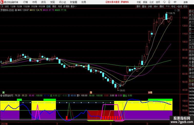Click the 涨停 marker on the chart
The height and width of the screenshot is (125, 194).
tap(150, 92)
